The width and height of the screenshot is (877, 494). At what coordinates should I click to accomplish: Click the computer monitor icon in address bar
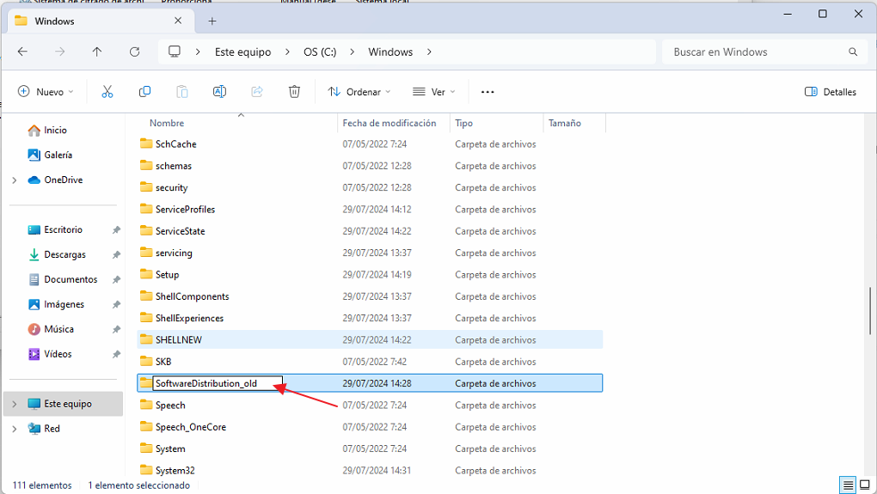tap(175, 52)
